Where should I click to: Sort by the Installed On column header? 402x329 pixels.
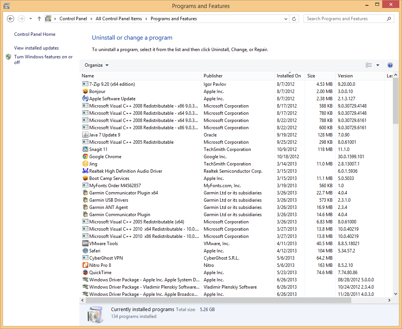pyautogui.click(x=290, y=75)
